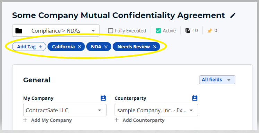Expand the Compliance > NDAs folder dropdown
This screenshot has width=259, height=133.
[56, 31]
